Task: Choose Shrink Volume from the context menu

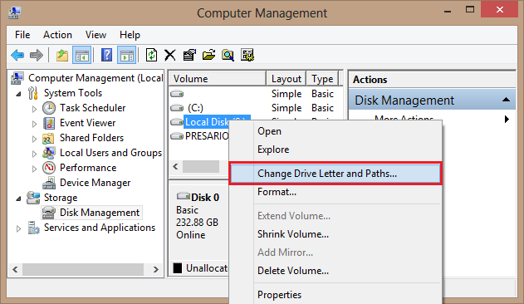Action: pyautogui.click(x=335, y=234)
